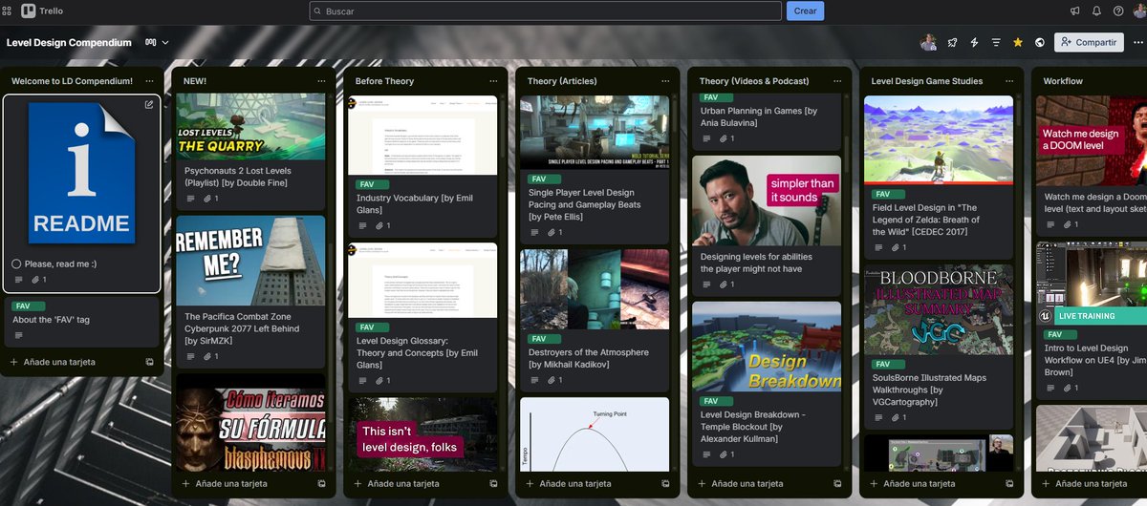Create from template in Theory (Videos) list
1147x506 pixels.
[x=837, y=484]
